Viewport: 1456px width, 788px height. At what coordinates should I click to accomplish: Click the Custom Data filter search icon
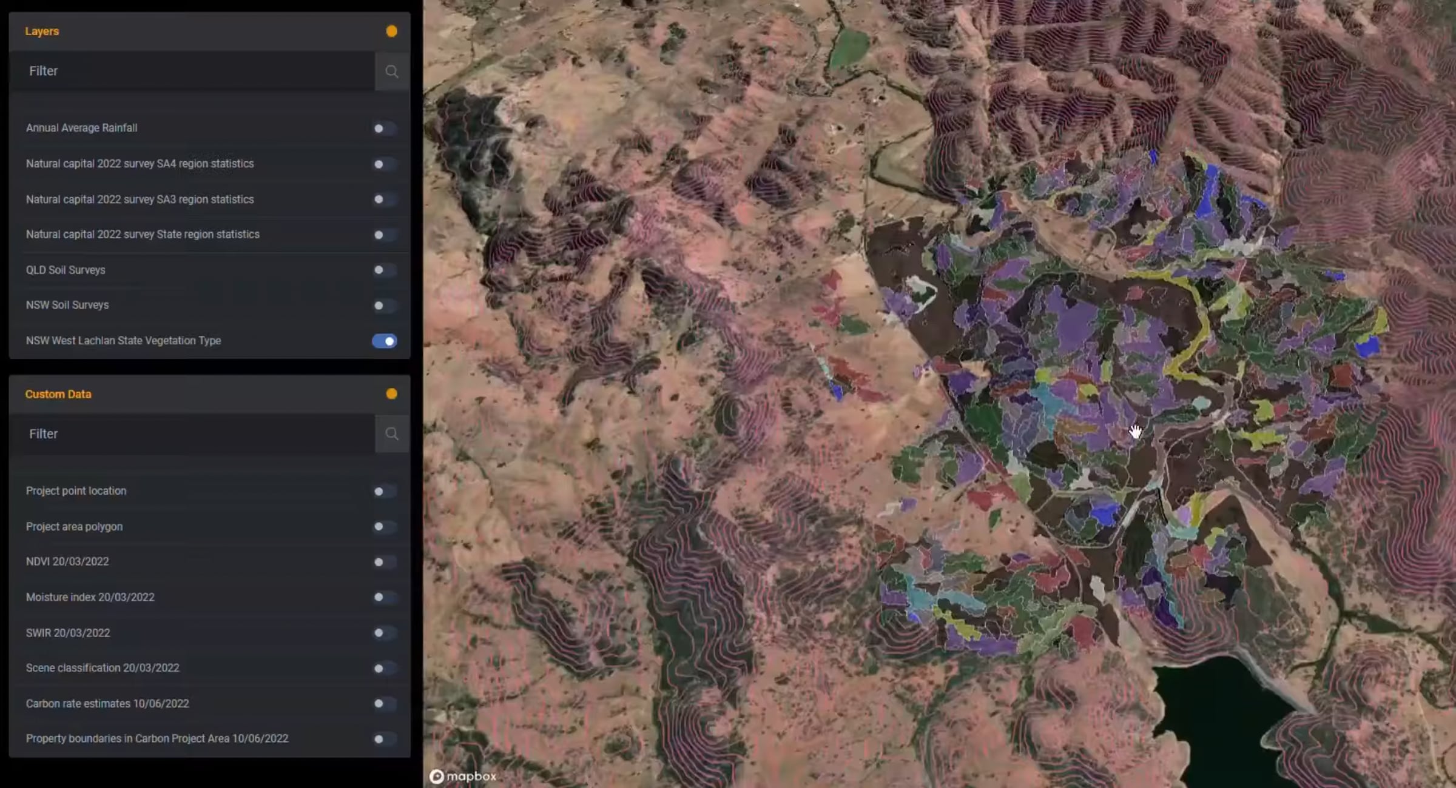pyautogui.click(x=391, y=434)
